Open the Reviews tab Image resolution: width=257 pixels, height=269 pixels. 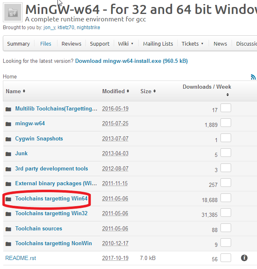tap(71, 44)
